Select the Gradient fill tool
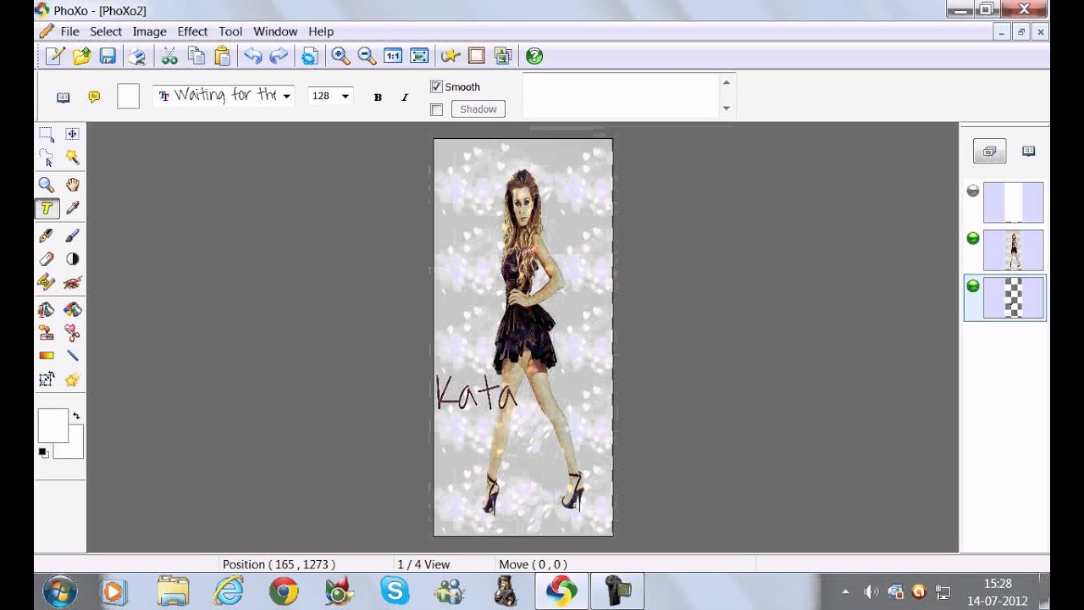The image size is (1084, 610). point(47,356)
